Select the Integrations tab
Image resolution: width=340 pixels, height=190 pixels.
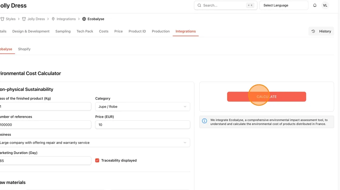185,31
